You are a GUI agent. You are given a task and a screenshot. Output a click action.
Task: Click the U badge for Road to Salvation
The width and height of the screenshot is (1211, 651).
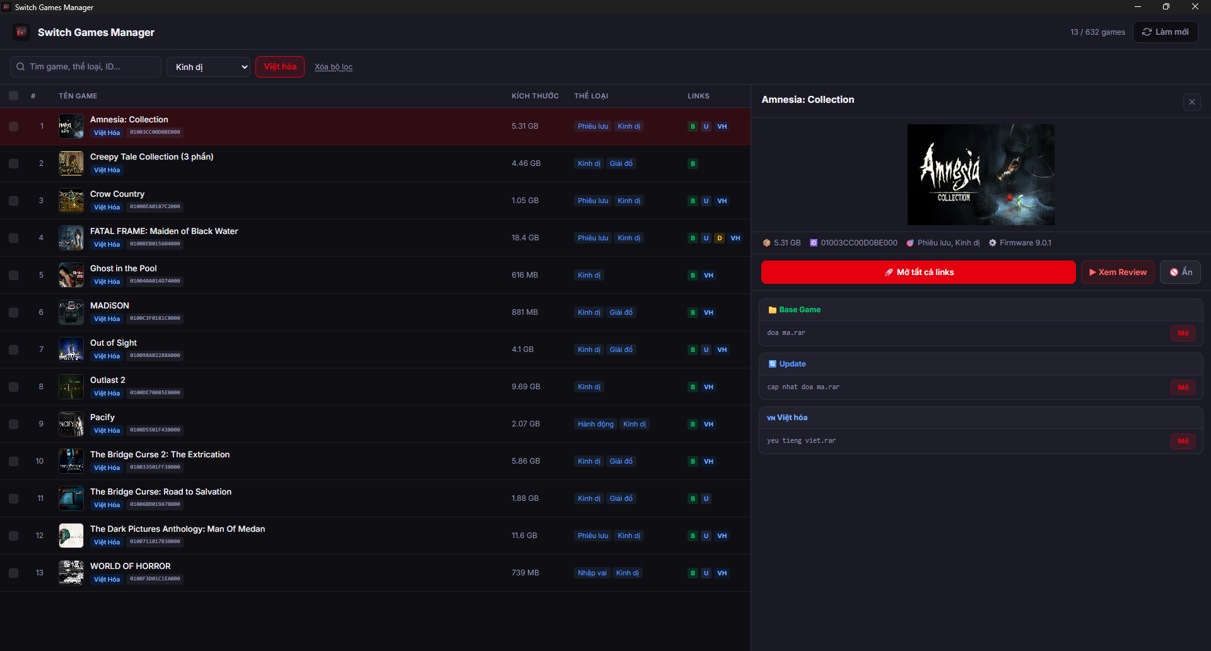point(706,498)
